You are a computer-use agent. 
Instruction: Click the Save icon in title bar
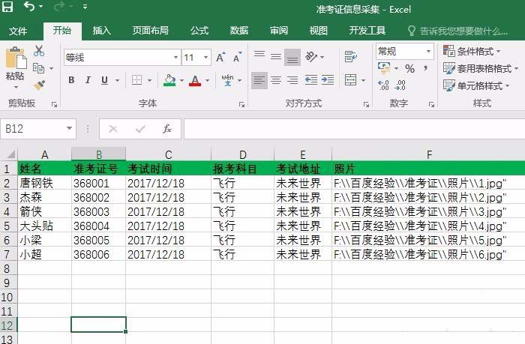click(x=7, y=7)
